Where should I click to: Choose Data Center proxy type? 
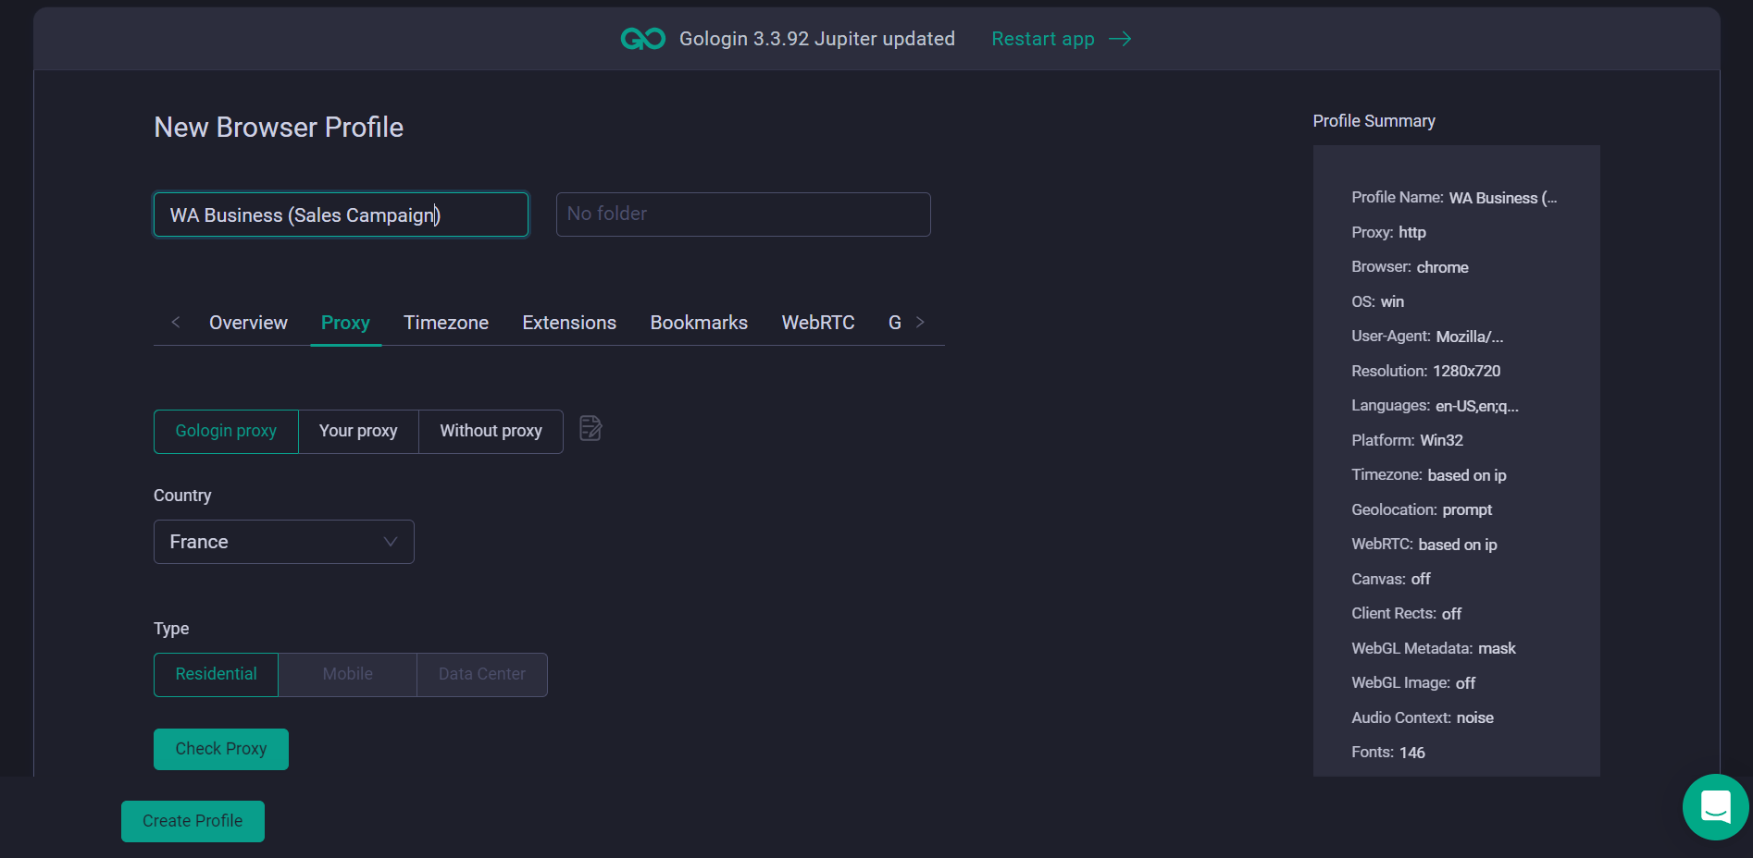[x=481, y=675]
